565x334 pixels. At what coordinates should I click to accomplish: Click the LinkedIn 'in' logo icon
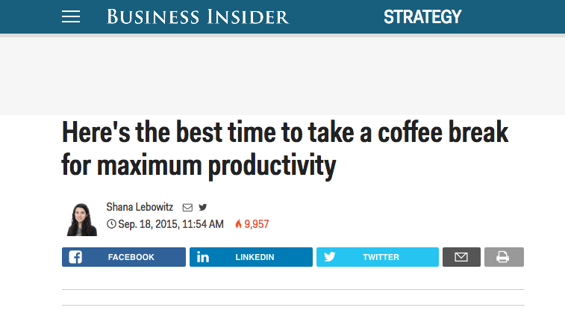tap(203, 257)
